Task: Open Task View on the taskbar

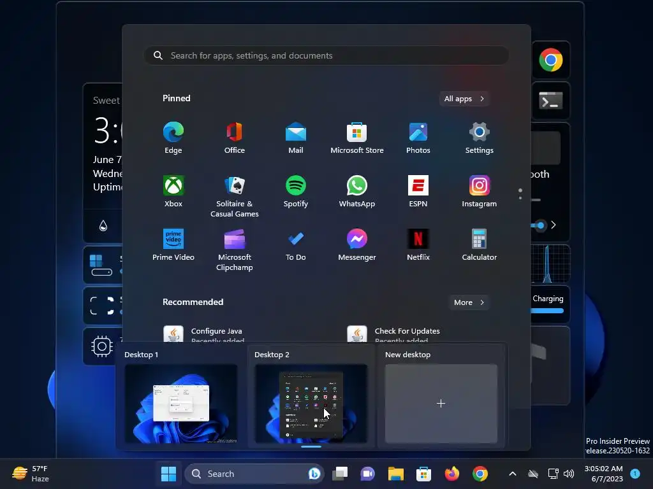Action: pos(340,474)
